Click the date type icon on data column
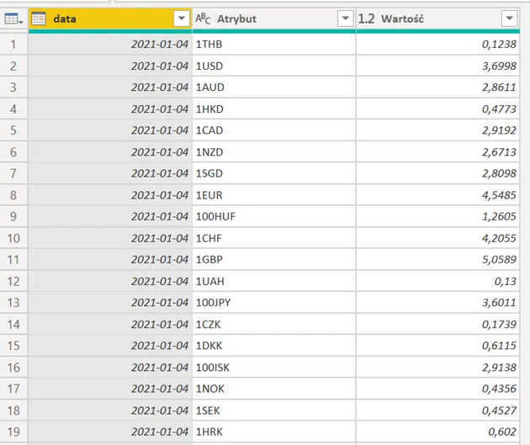Screen dimensions: 530x445 click(x=39, y=19)
